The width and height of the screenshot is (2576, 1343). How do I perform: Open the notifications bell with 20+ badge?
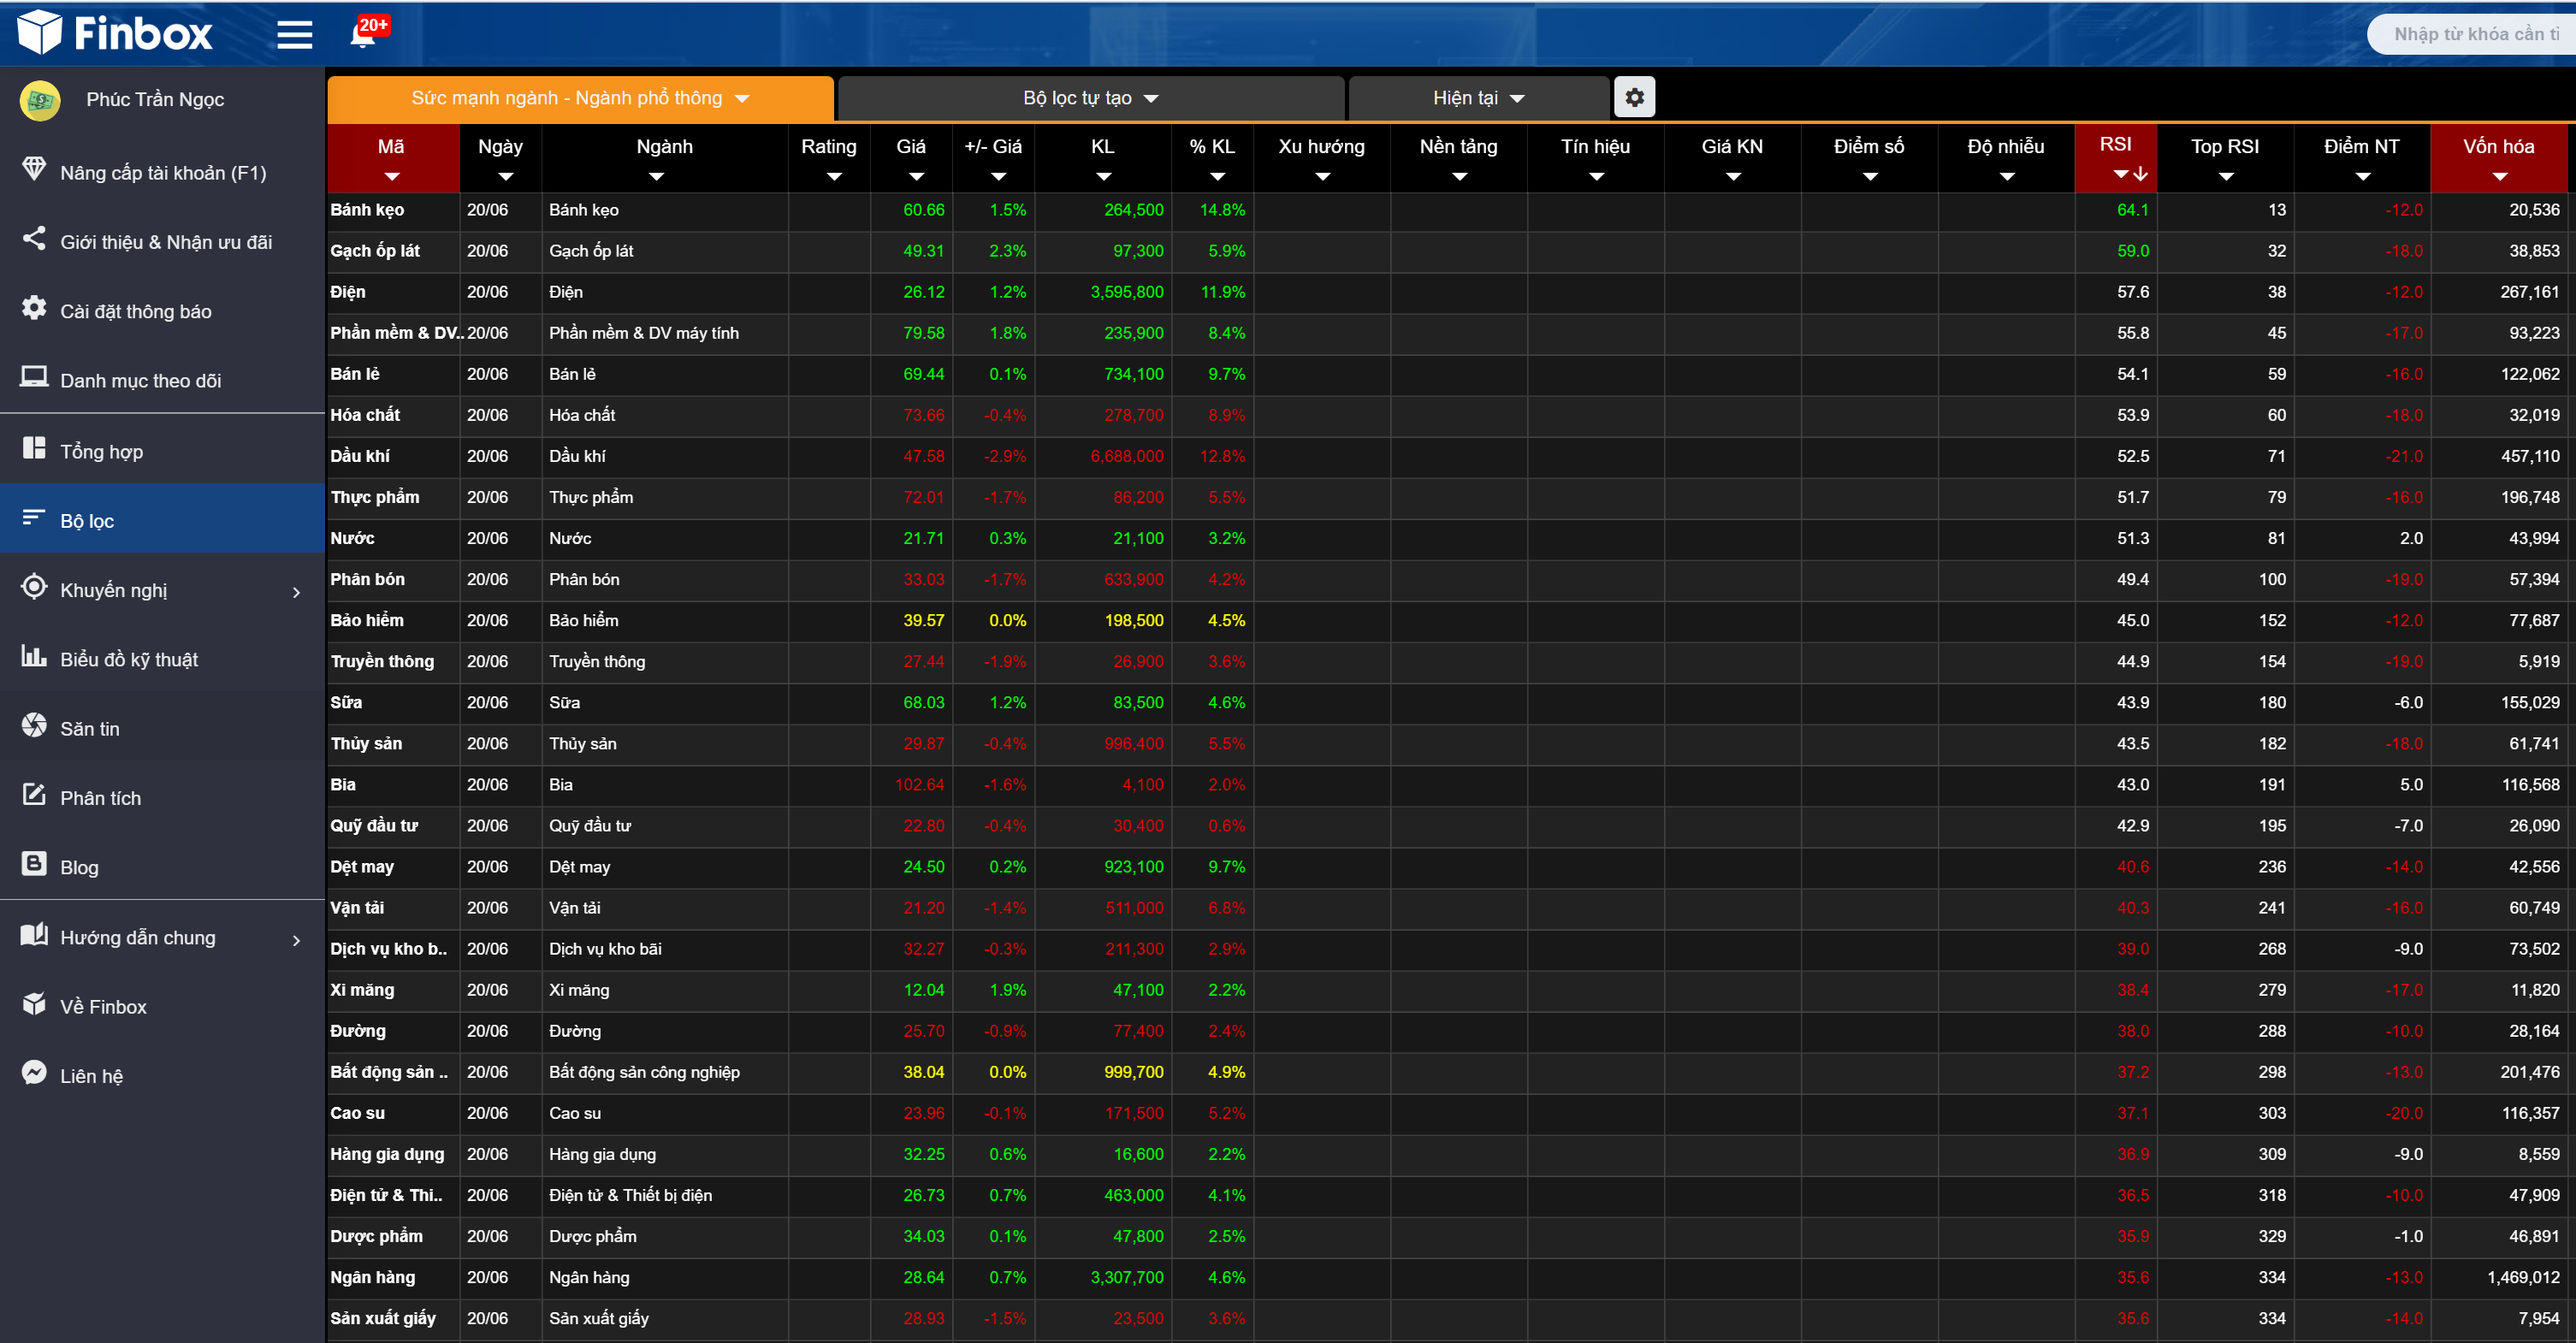coord(363,34)
